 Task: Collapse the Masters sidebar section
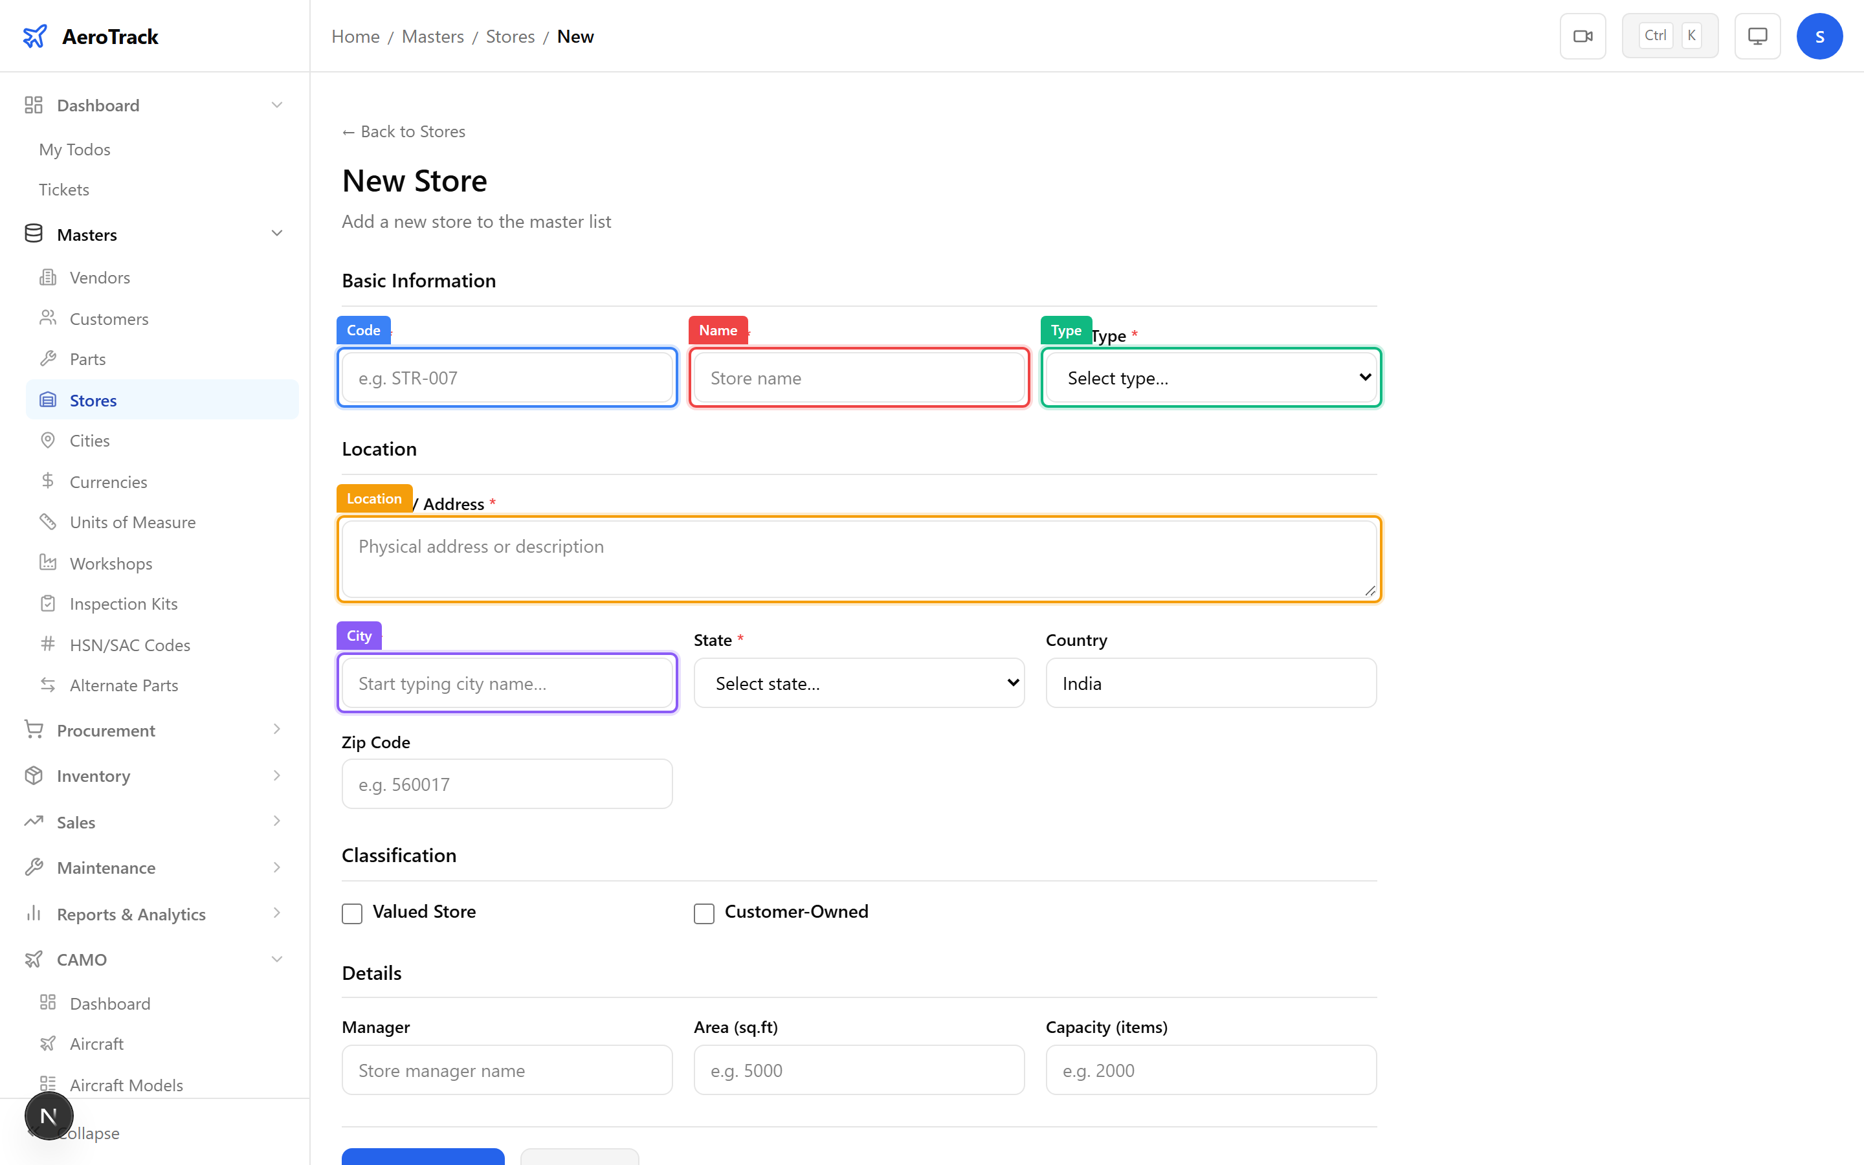tap(276, 234)
